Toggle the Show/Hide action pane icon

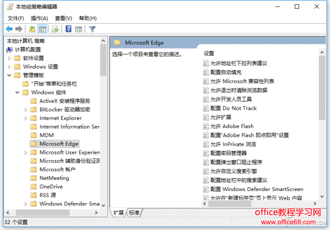click(x=79, y=29)
